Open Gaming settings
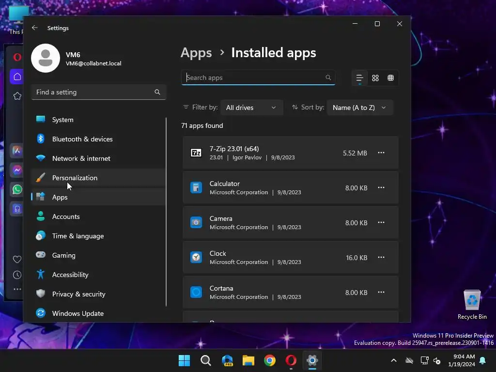This screenshot has height=372, width=496. click(x=98, y=255)
